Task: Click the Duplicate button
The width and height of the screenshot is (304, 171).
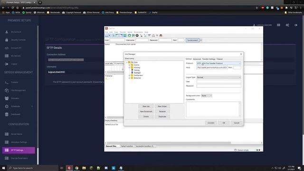Action: click(x=162, y=116)
